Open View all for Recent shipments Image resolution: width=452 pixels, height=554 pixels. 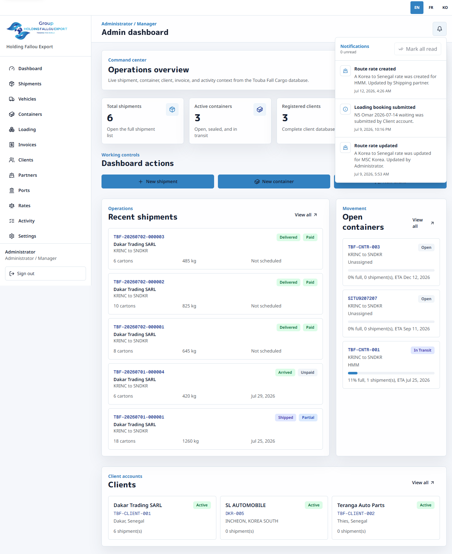[x=306, y=215]
